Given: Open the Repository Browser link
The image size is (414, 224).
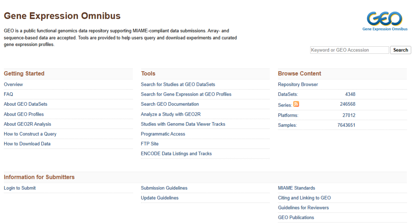Looking at the screenshot, I should [x=297, y=84].
